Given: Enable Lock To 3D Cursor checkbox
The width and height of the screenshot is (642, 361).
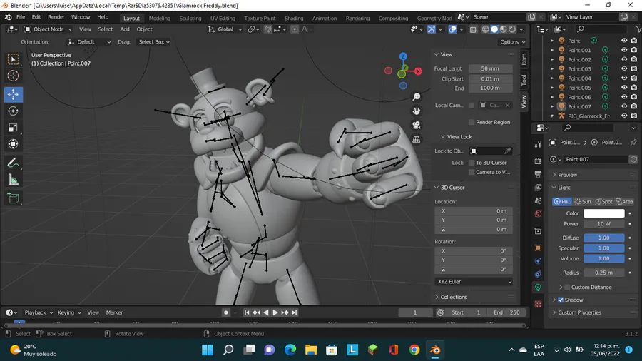Looking at the screenshot, I should point(472,163).
